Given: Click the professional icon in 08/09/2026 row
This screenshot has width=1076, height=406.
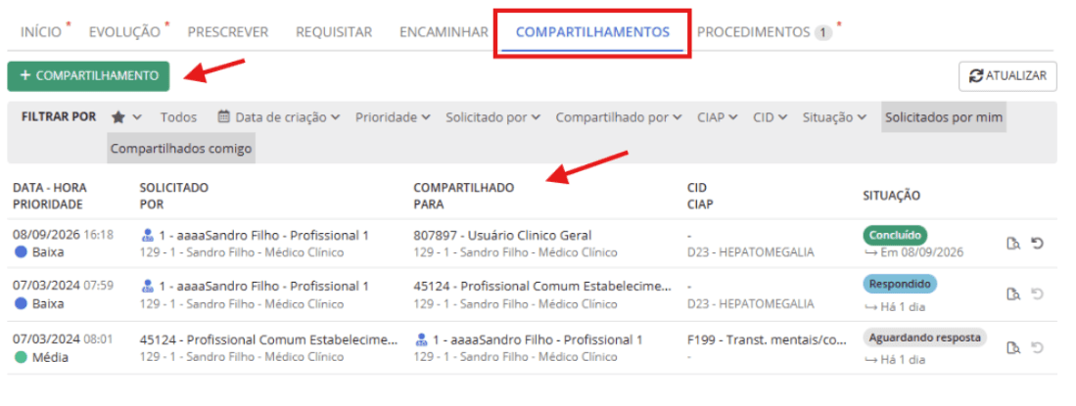Looking at the screenshot, I should pos(148,236).
